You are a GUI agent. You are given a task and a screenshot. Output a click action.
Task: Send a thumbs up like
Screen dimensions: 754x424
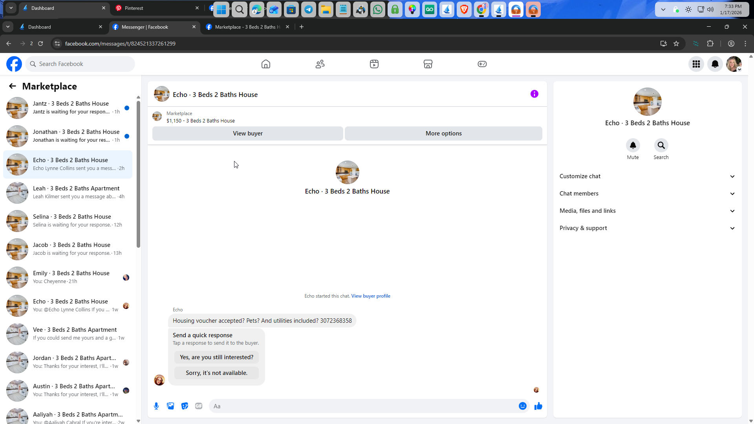click(x=538, y=406)
